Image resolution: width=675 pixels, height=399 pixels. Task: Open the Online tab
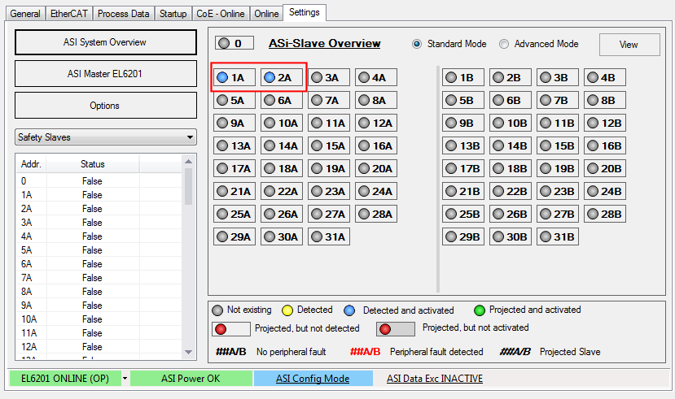tap(266, 14)
